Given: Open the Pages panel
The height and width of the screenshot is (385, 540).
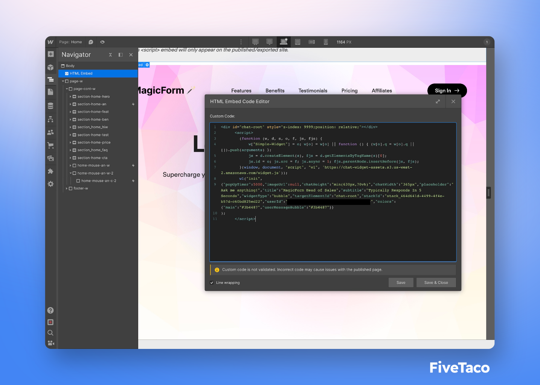Looking at the screenshot, I should 50,92.
